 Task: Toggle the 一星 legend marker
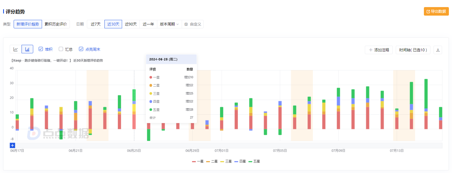click(x=194, y=161)
